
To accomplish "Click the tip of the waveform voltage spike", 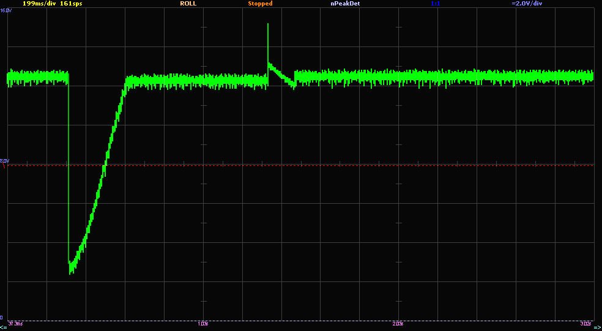I will (x=267, y=24).
